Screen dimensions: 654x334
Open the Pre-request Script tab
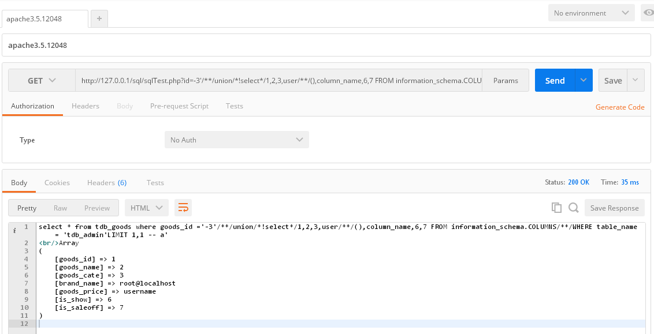pos(179,106)
